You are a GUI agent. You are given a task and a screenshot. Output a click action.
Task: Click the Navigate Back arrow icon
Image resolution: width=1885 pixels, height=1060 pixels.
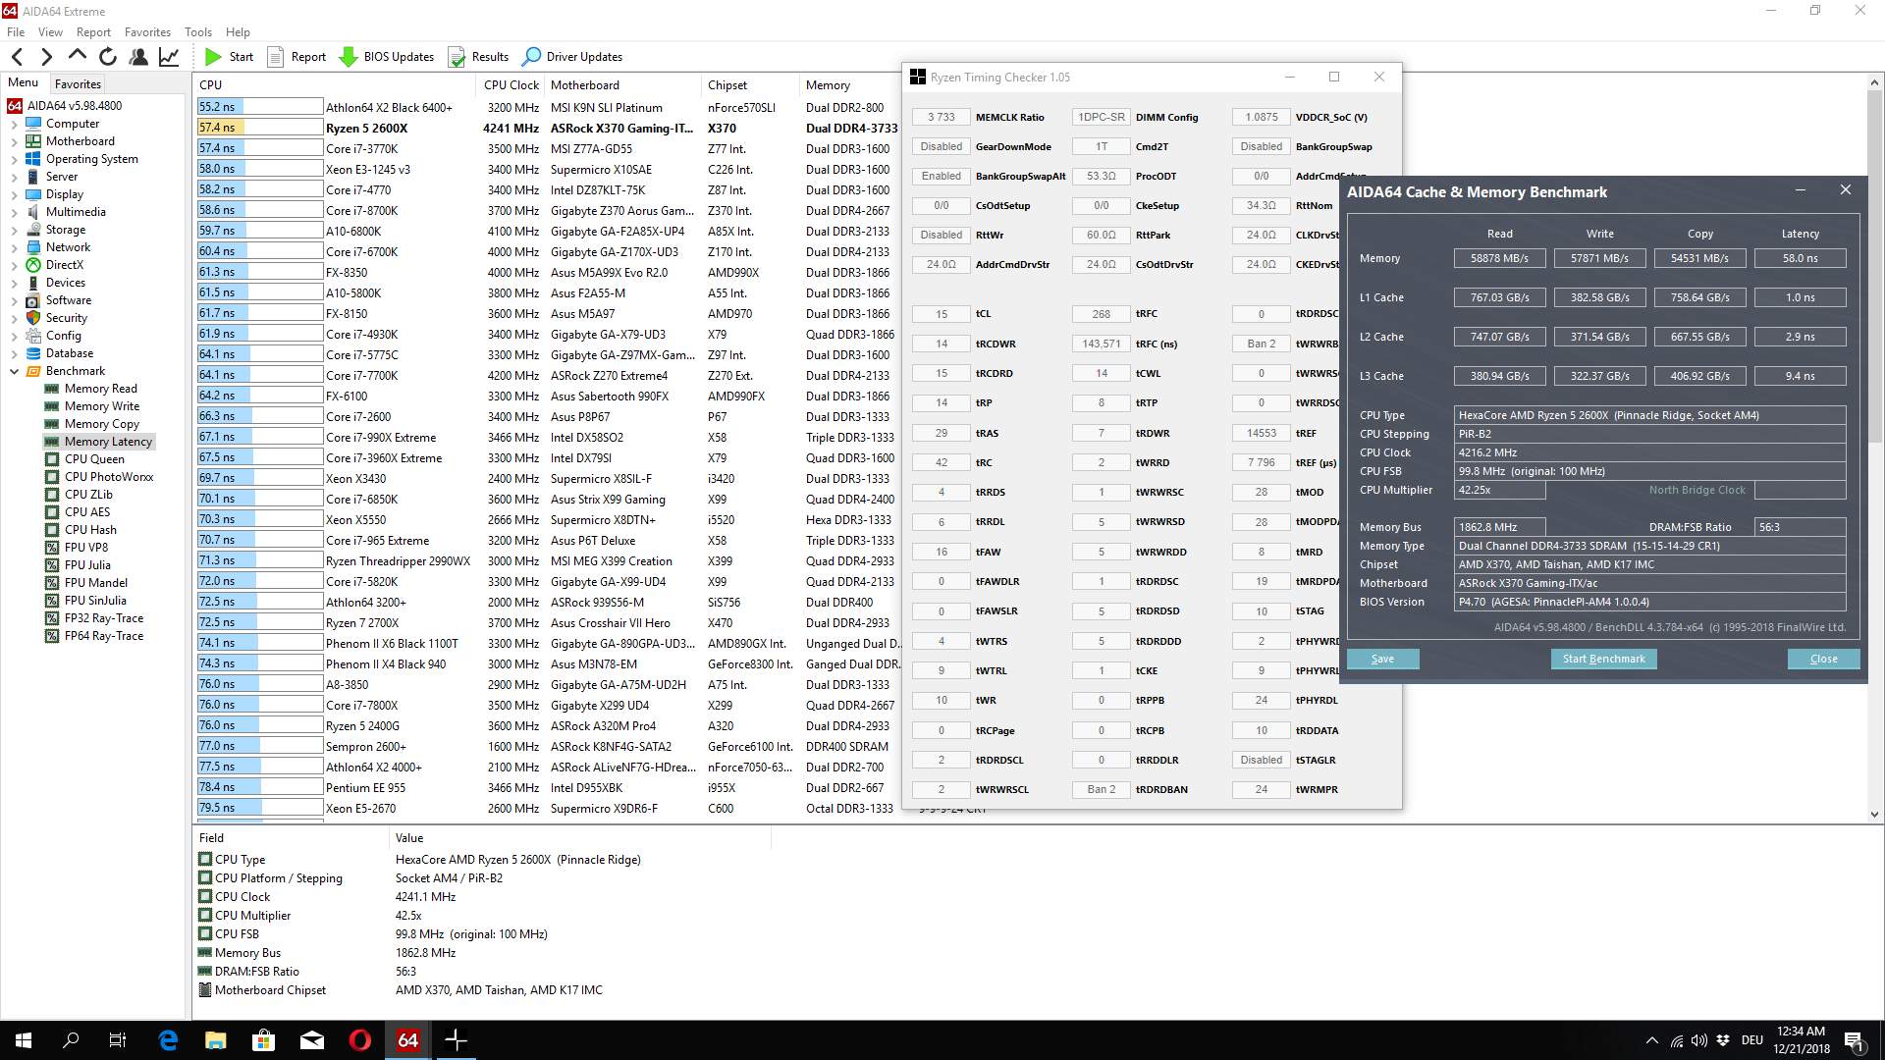pos(18,57)
